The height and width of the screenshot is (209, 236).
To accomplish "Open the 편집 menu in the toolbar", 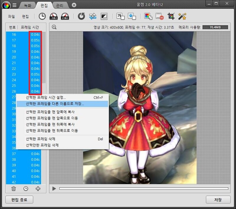I will 25,17.
